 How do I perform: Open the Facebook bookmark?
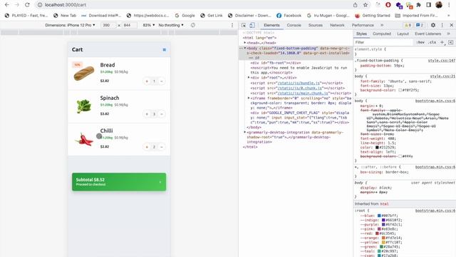click(289, 16)
